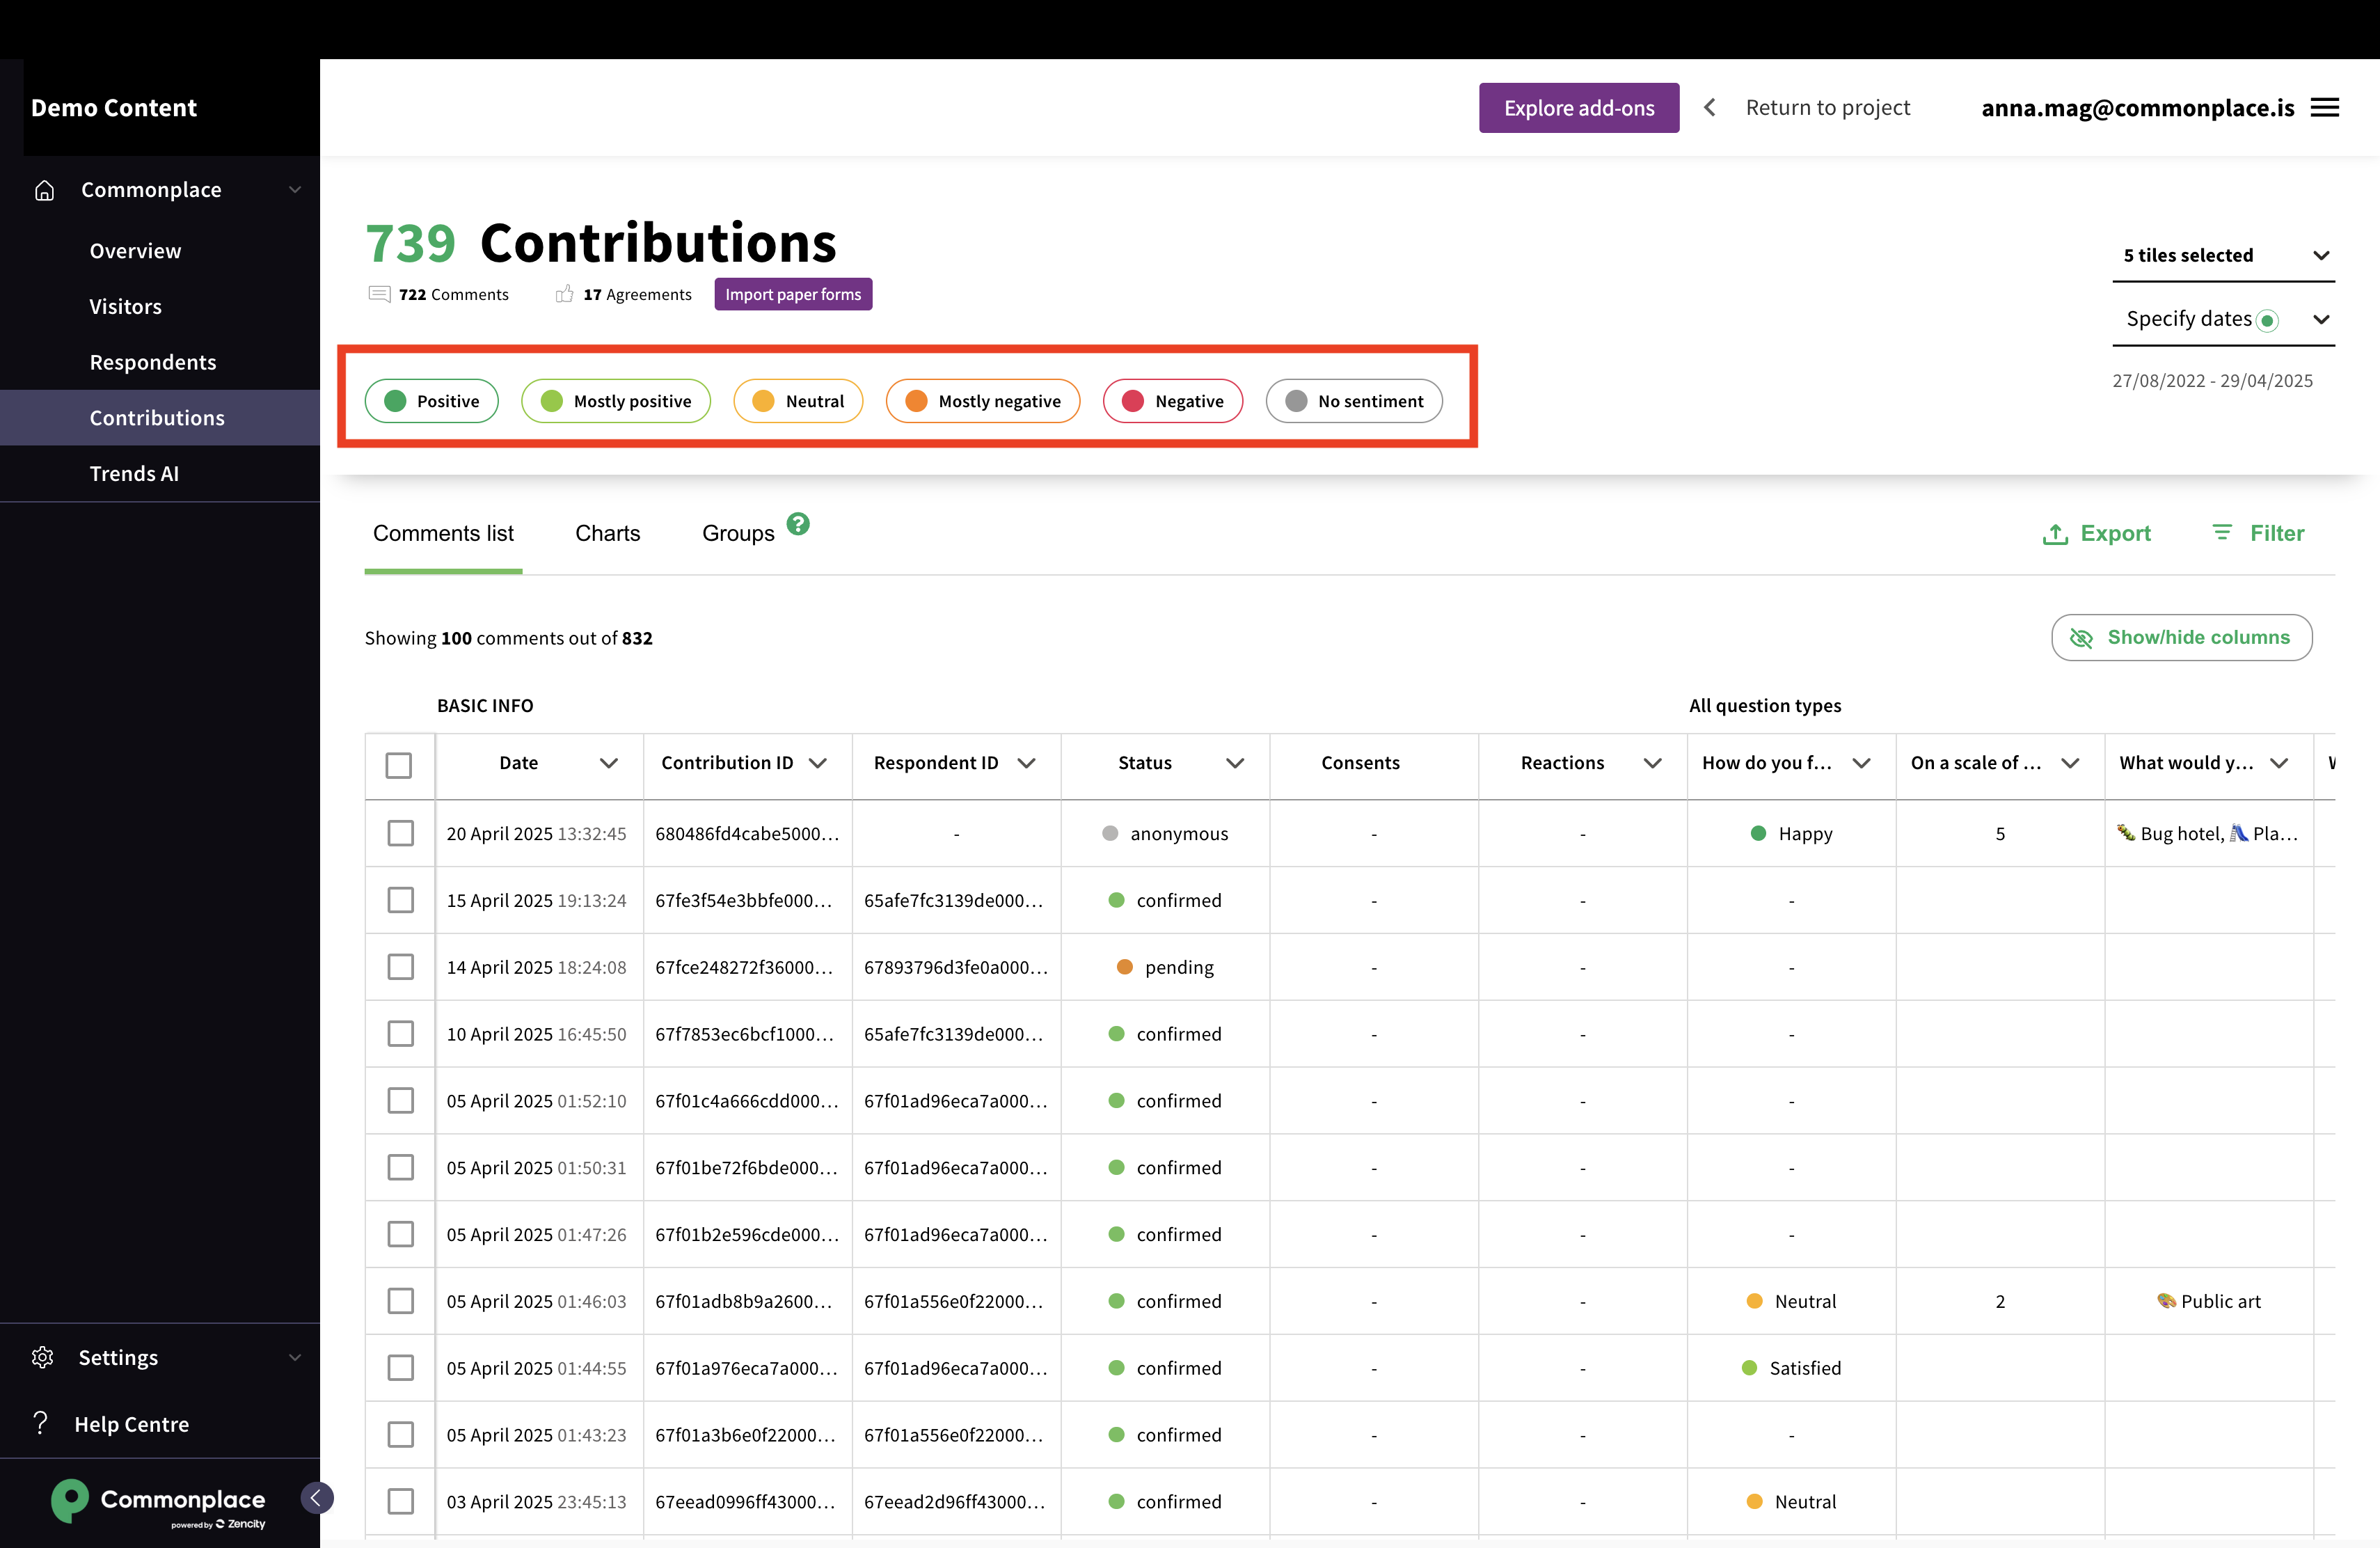Screen dimensions: 2380x1548
Task: Open the 5 tiles selected dropdown
Action: coord(2222,256)
